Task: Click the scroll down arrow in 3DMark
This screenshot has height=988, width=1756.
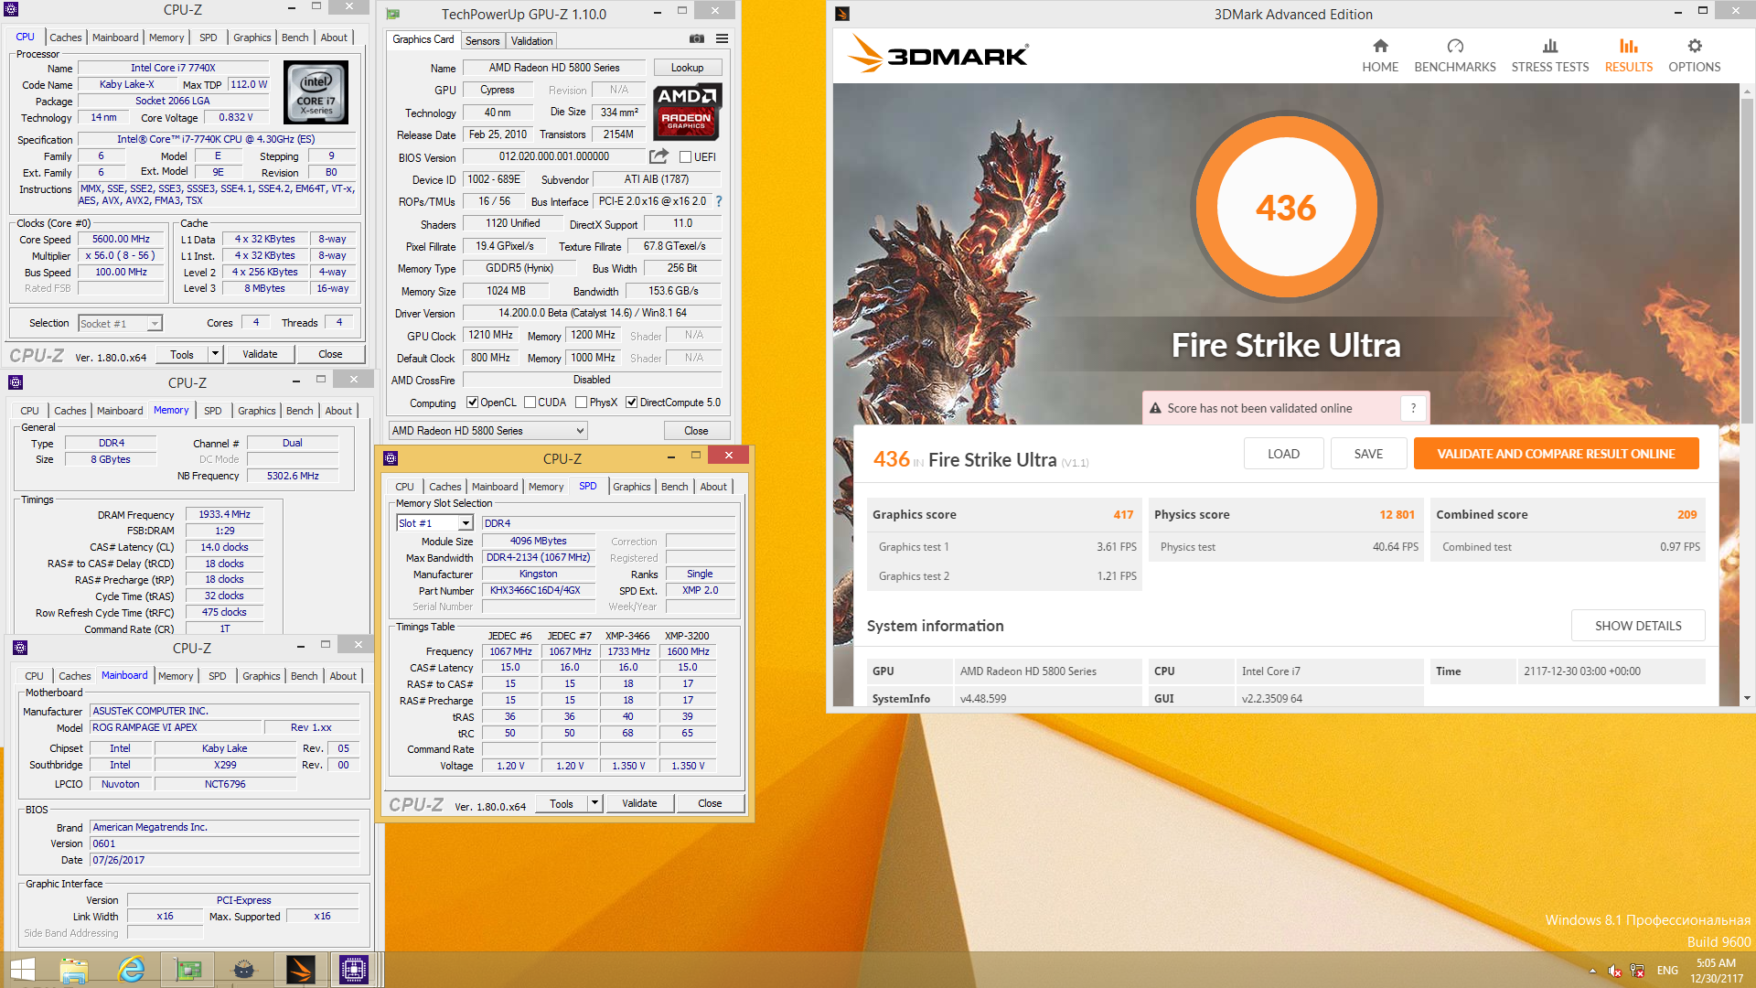Action: pyautogui.click(x=1747, y=698)
